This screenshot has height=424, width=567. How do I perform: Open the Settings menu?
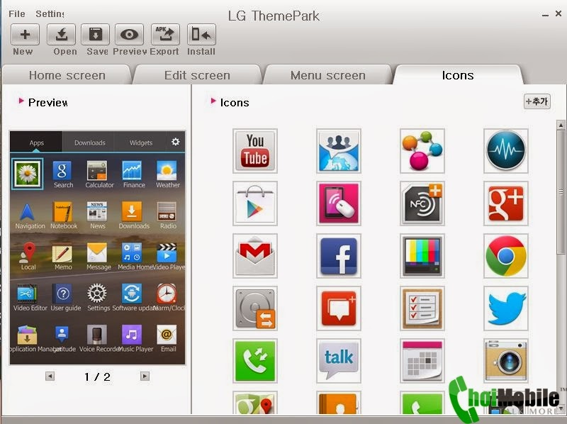50,13
